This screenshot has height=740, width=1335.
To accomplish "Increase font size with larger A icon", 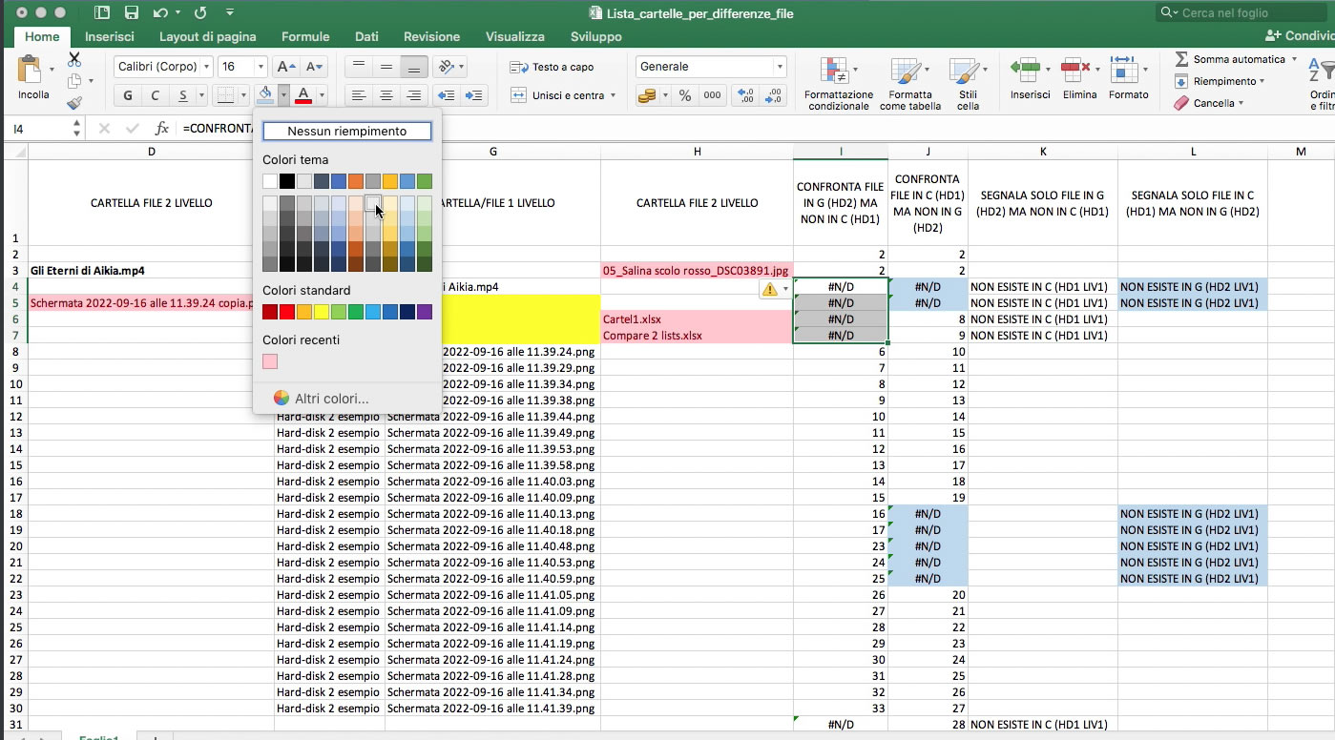I will coord(284,67).
